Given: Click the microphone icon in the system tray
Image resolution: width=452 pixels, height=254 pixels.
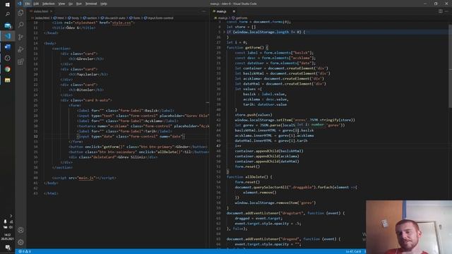Looking at the screenshot, I should point(5,222).
